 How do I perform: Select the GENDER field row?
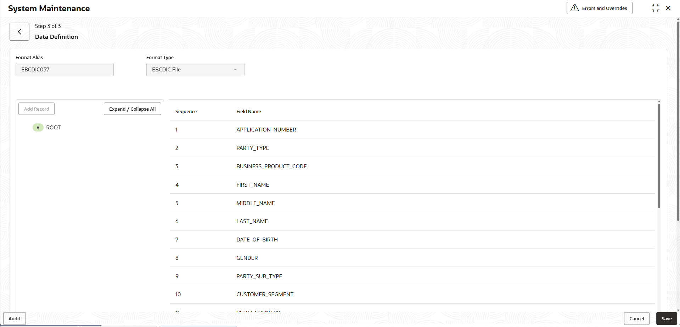coord(412,258)
